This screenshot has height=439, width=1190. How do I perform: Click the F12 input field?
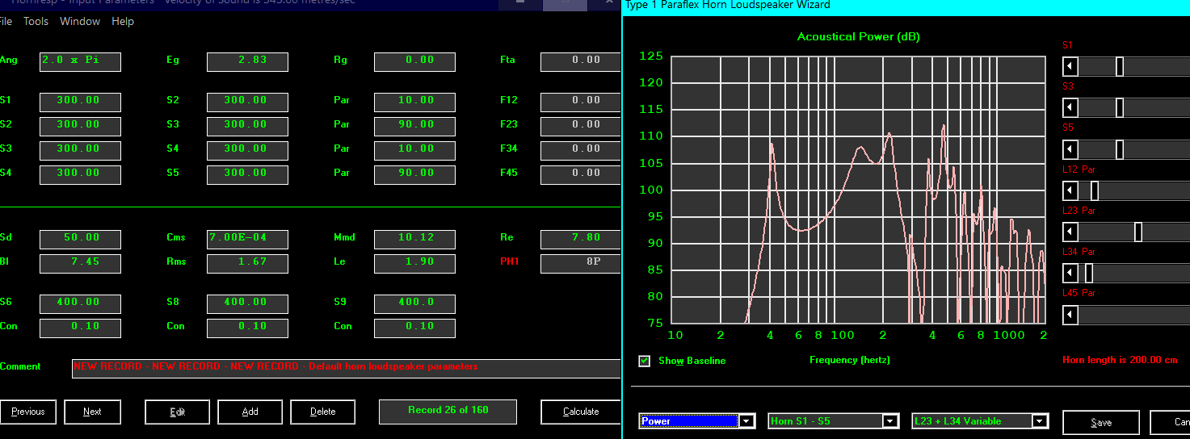581,102
